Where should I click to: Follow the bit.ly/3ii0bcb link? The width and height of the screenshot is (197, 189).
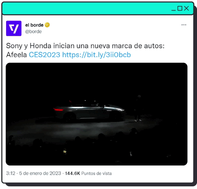pyautogui.click(x=97, y=55)
